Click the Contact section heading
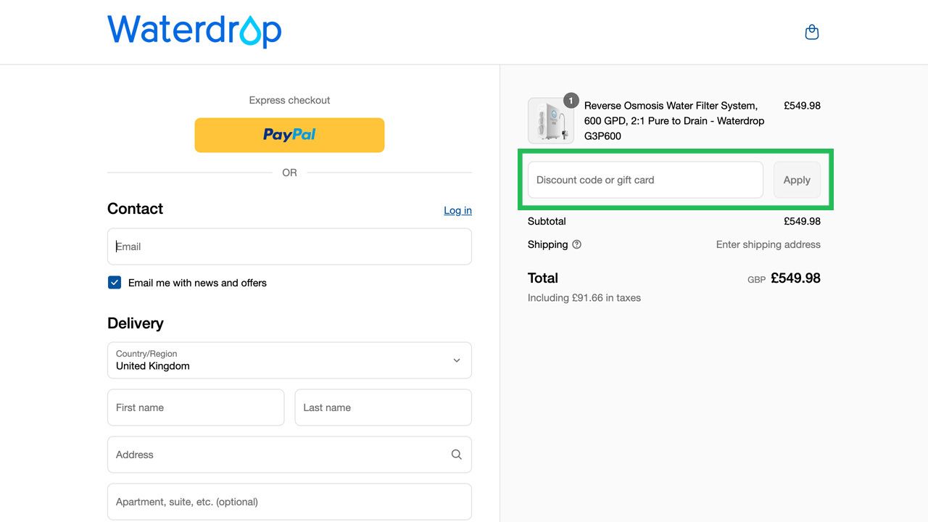Viewport: 928px width, 522px height. [x=135, y=209]
